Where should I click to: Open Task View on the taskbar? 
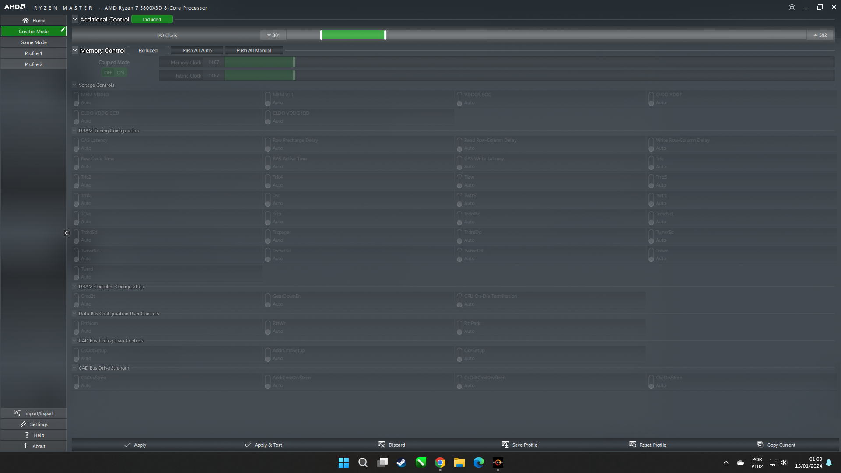tap(382, 462)
